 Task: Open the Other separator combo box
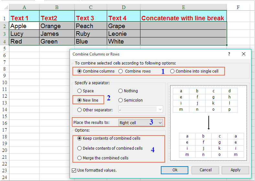pos(160,110)
